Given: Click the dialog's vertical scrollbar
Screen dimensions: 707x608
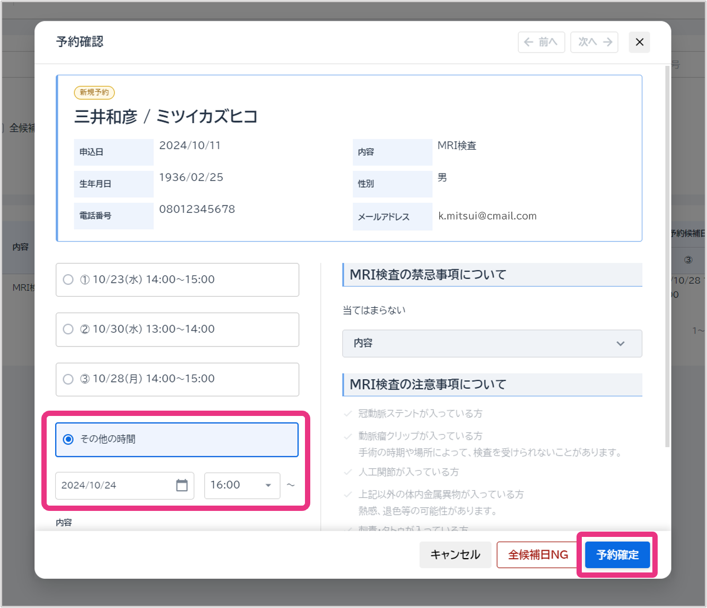Looking at the screenshot, I should pyautogui.click(x=667, y=255).
